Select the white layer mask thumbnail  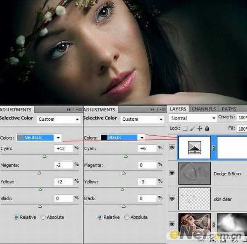coord(232,148)
